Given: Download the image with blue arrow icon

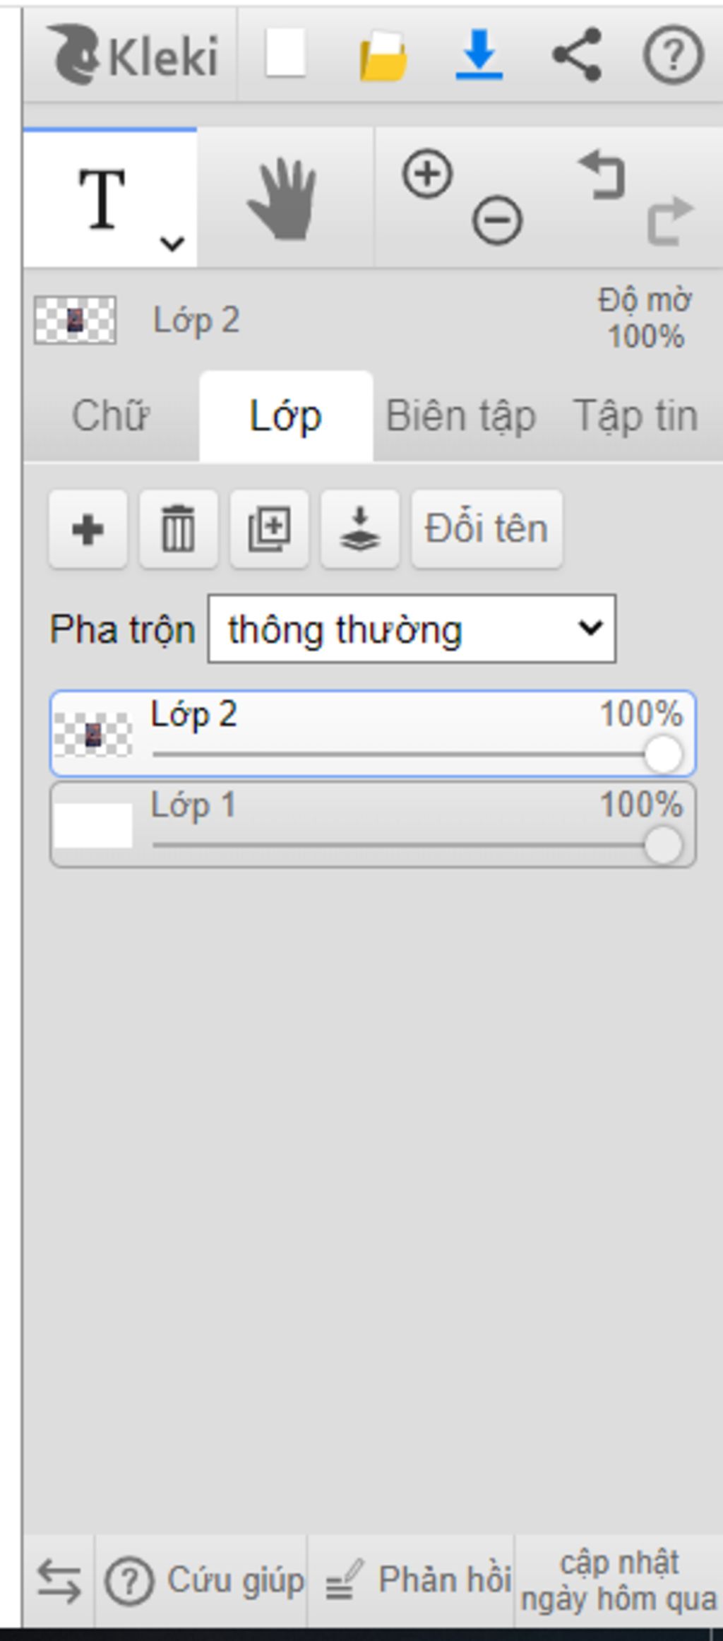Looking at the screenshot, I should tap(479, 54).
